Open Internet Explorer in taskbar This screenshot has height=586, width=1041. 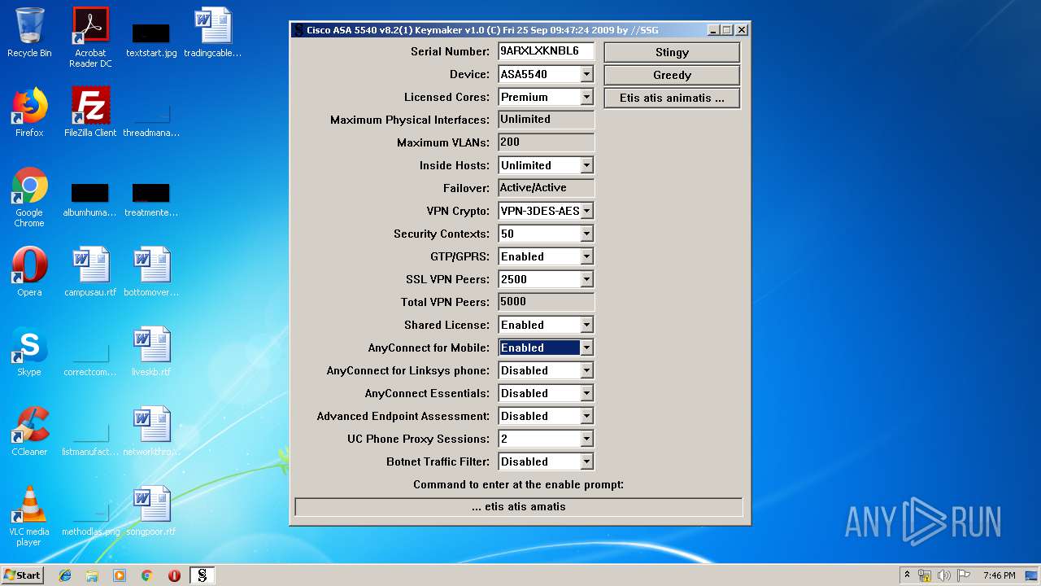[x=65, y=575]
